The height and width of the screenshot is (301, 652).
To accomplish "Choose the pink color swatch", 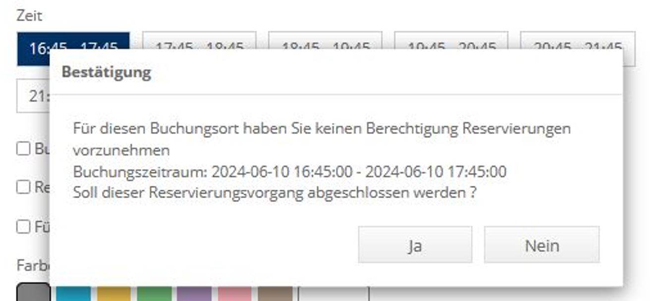I will point(235,294).
